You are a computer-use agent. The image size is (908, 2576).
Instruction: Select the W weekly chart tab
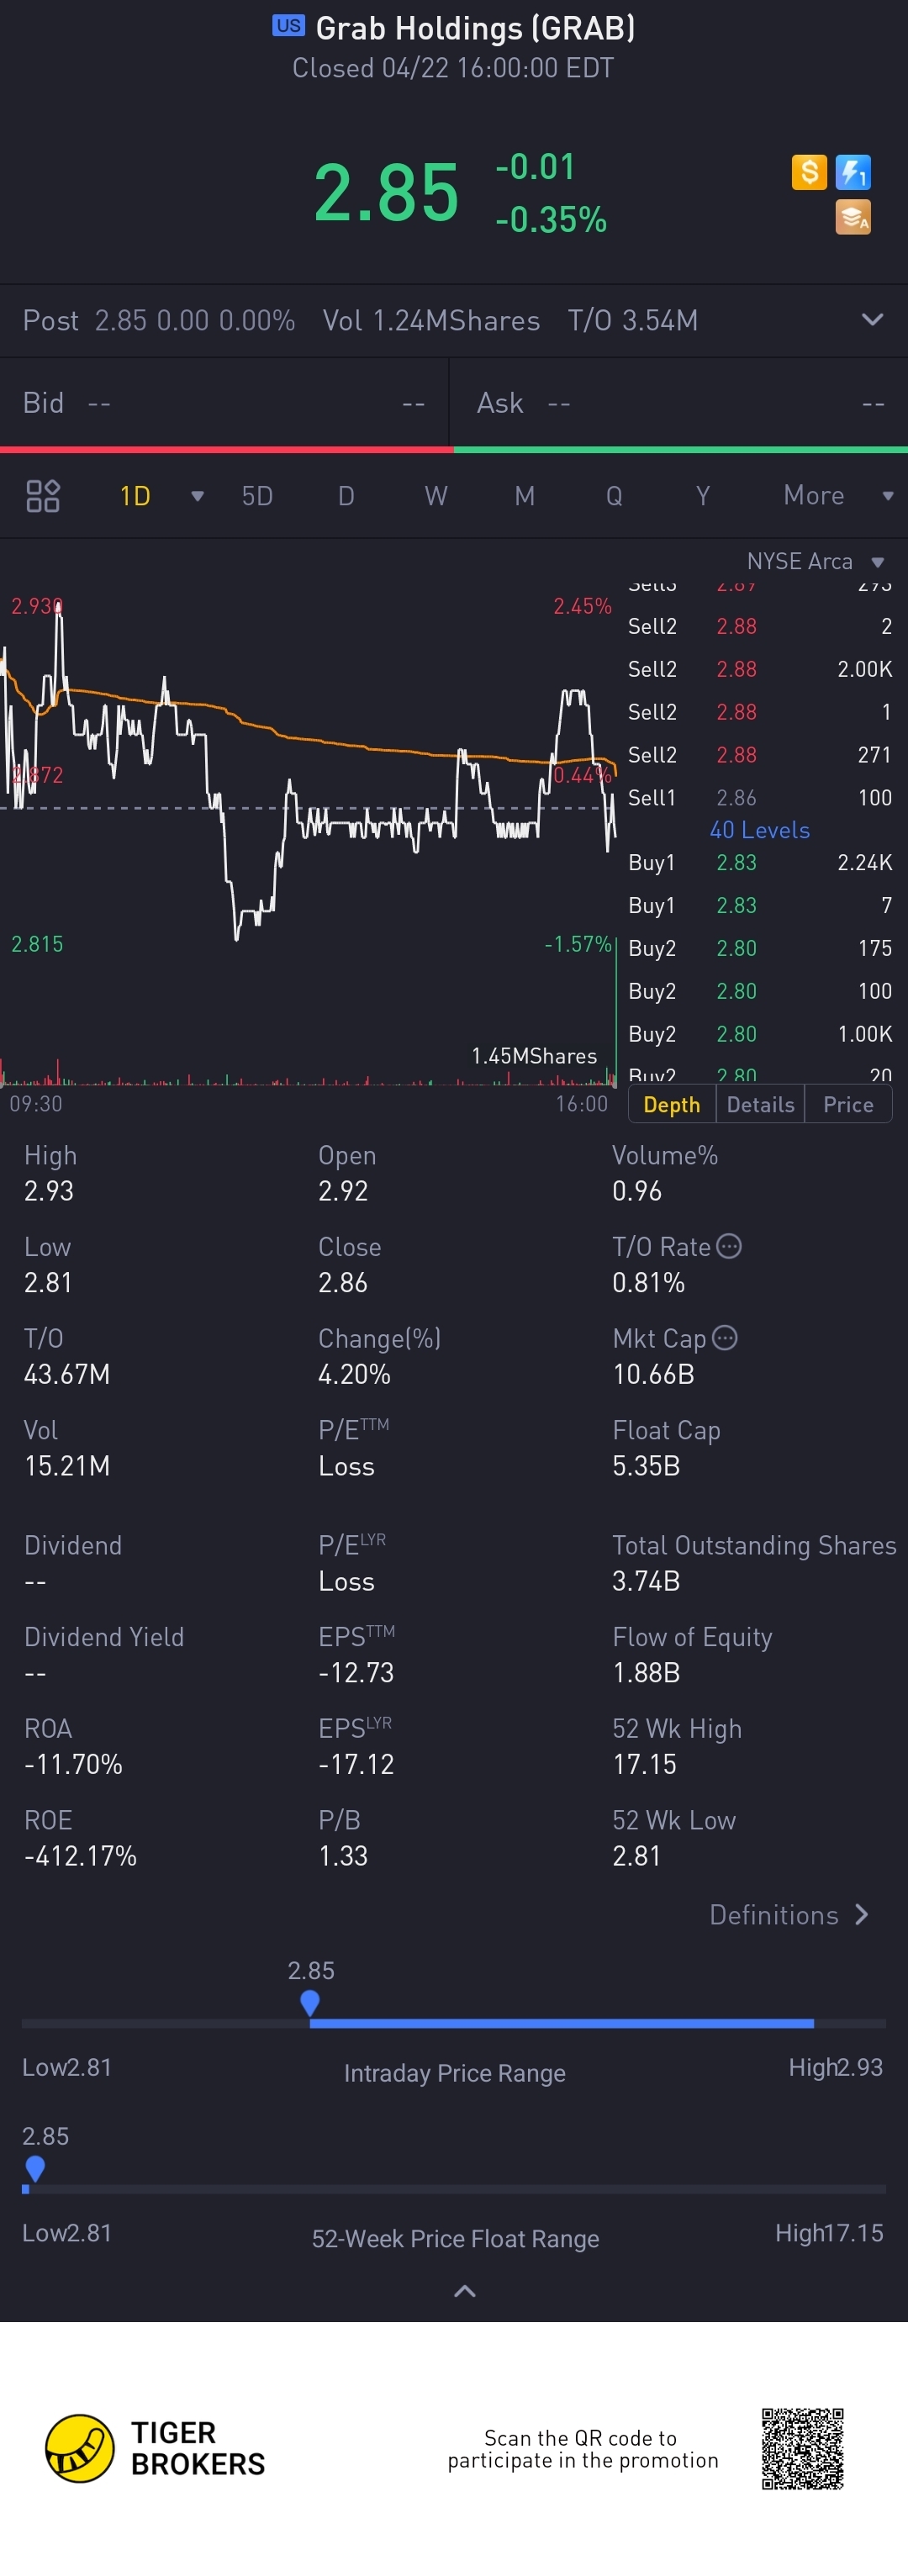(436, 496)
